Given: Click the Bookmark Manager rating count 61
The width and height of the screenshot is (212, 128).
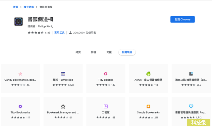Looking at the screenshot, I should pos(71,118).
